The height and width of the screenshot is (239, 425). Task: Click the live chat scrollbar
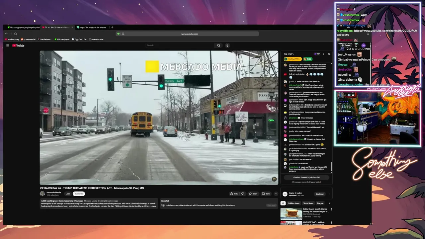(331, 166)
